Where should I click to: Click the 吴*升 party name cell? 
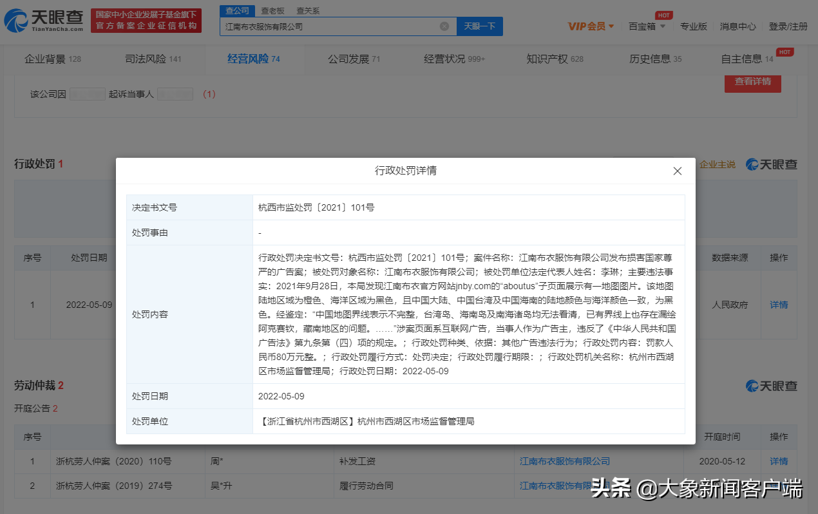click(222, 485)
